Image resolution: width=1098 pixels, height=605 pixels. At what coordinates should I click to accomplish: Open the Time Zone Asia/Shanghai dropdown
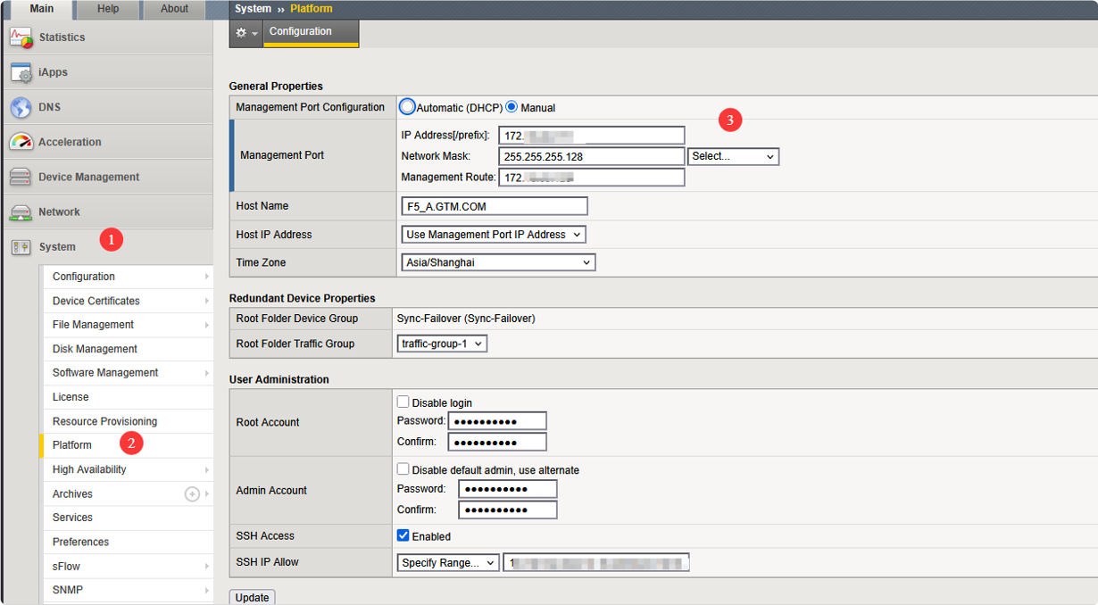498,262
